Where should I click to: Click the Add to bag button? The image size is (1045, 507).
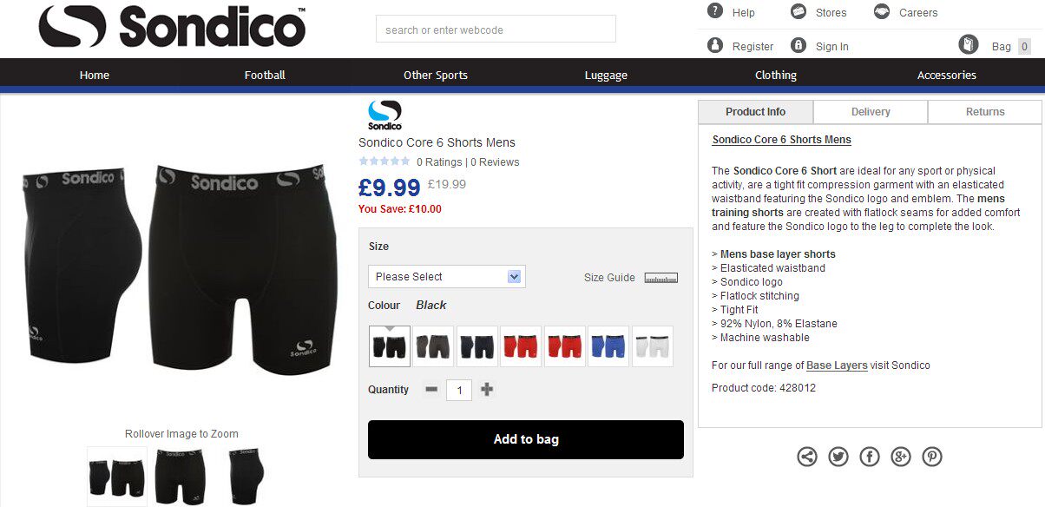click(525, 439)
